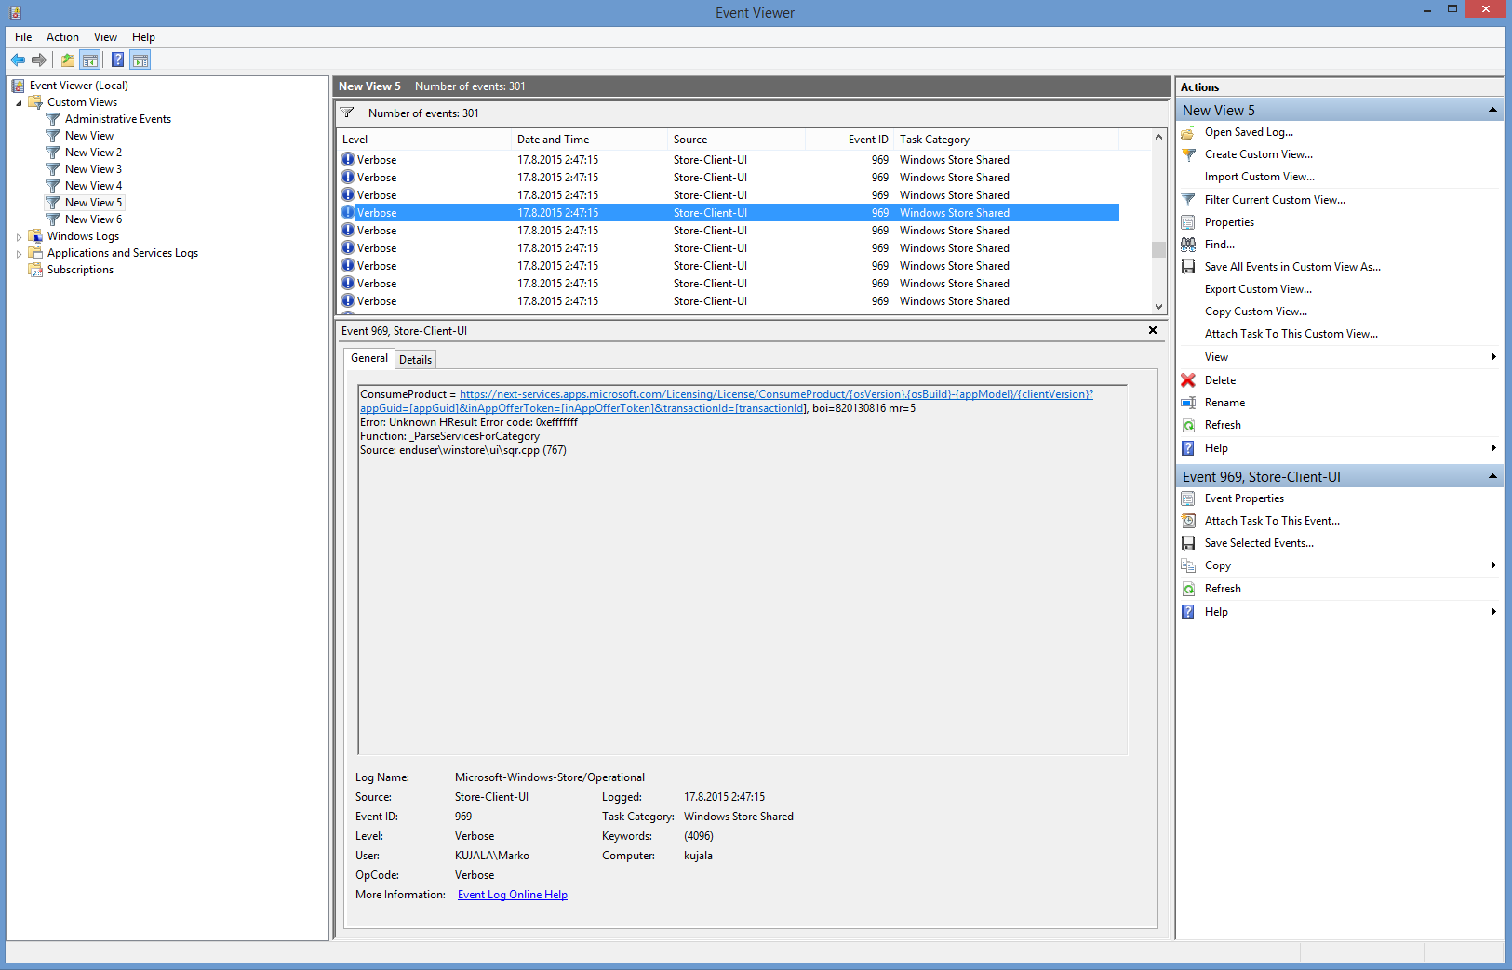Click the Event Properties icon

point(1188,498)
